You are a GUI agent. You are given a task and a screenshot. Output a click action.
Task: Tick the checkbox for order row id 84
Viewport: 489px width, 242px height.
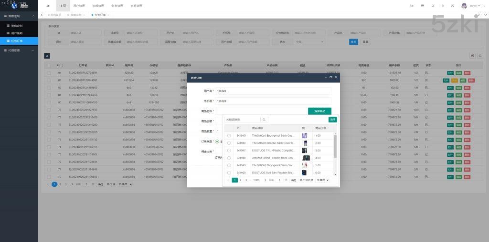pos(49,72)
